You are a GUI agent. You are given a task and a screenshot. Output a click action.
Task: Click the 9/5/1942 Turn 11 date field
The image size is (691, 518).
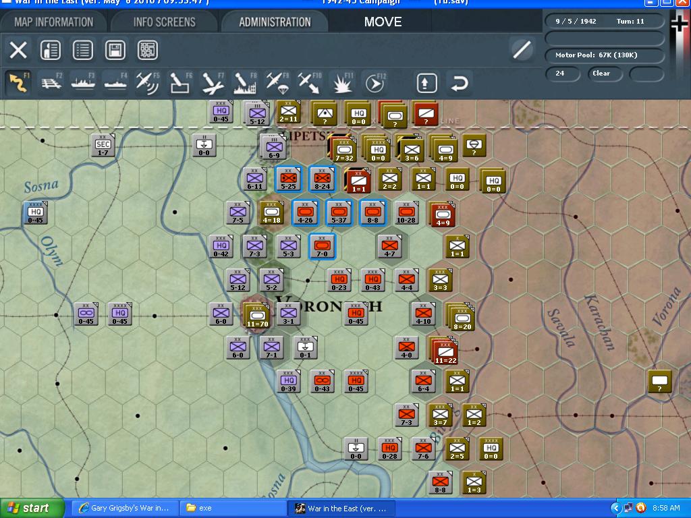(604, 21)
